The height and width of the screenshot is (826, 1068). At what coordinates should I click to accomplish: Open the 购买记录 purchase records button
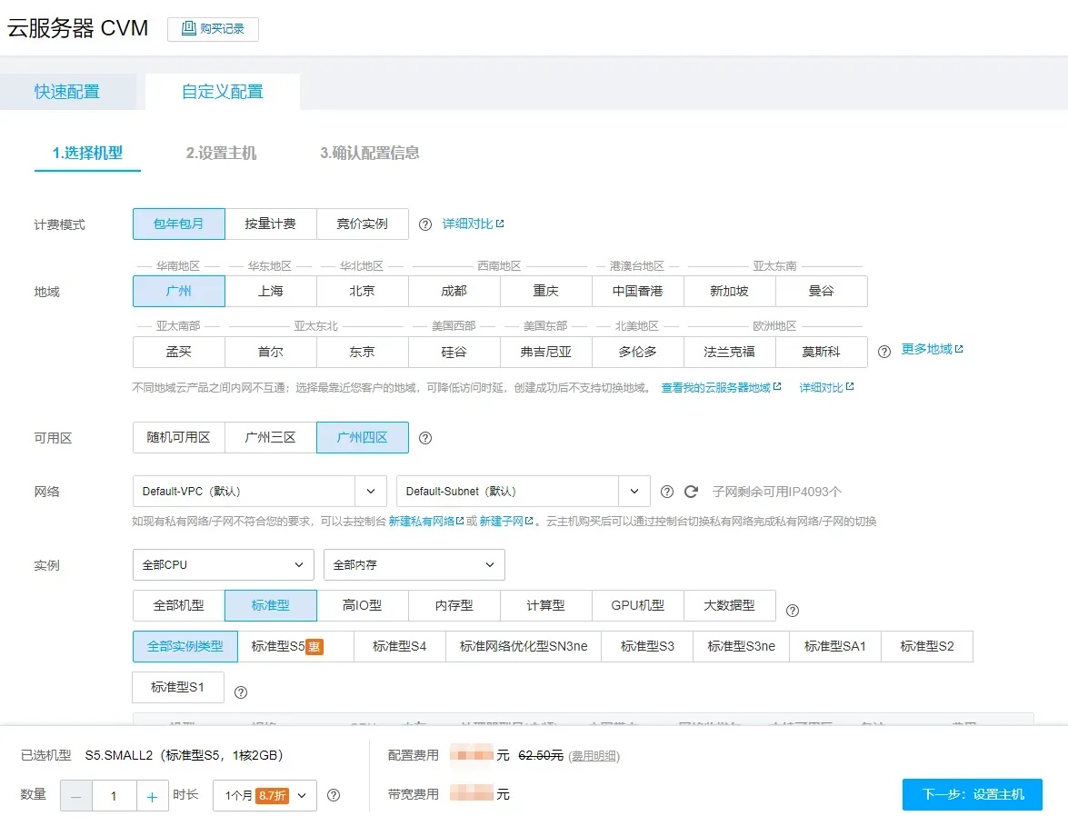click(x=213, y=28)
